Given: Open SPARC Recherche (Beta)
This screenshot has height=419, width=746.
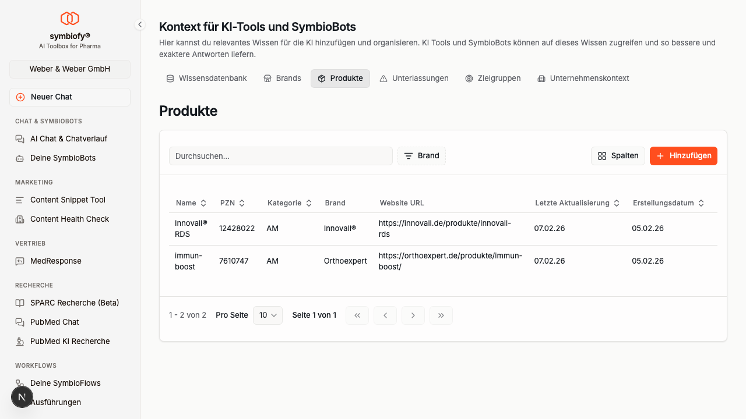Looking at the screenshot, I should click(x=74, y=303).
